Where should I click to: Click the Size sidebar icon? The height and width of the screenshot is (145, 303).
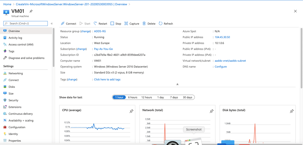(5, 93)
